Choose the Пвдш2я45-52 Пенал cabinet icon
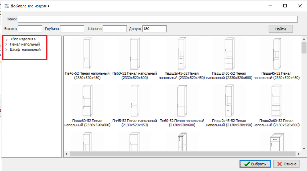The image size is (307, 171). pos(182,53)
